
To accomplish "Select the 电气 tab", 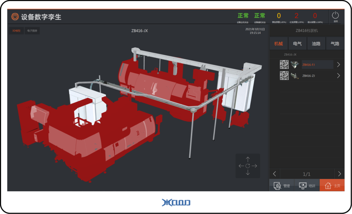I will click(297, 44).
